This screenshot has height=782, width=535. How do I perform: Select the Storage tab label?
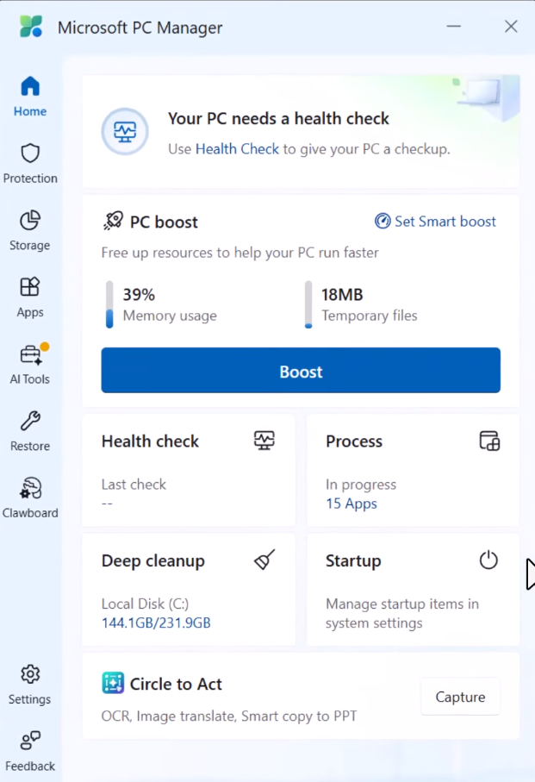(x=30, y=246)
